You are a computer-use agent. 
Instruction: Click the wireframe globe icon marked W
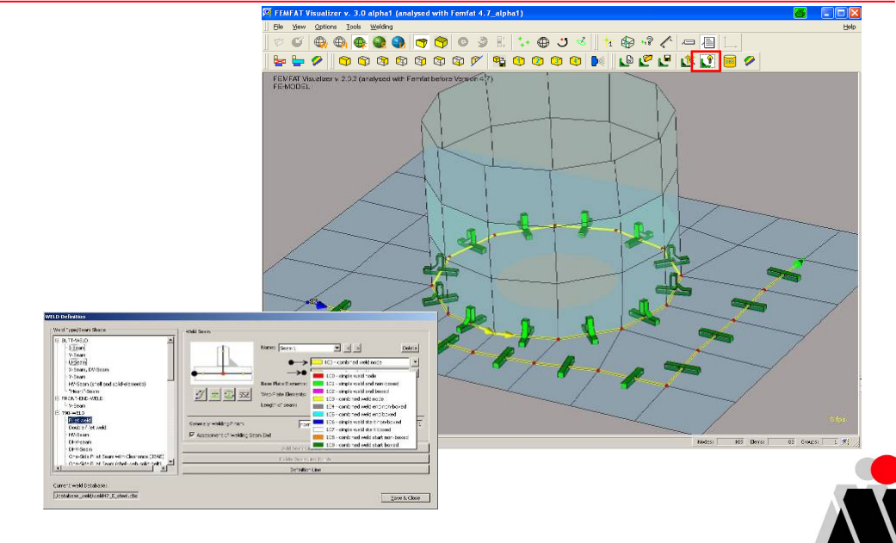click(x=320, y=42)
